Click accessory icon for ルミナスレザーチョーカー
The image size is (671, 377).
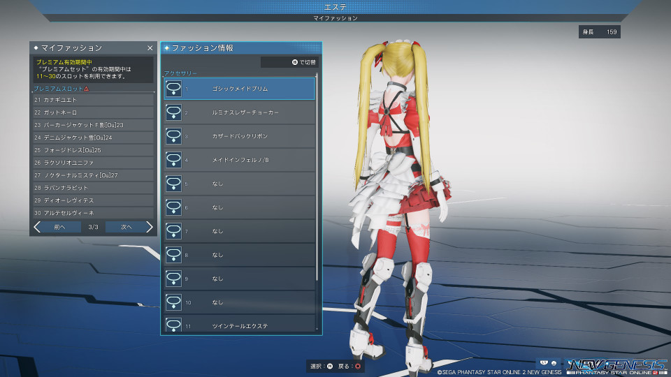pos(173,112)
